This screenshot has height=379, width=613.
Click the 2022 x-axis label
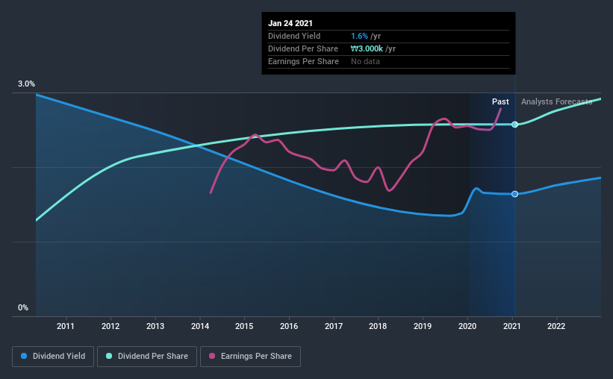pyautogui.click(x=556, y=326)
